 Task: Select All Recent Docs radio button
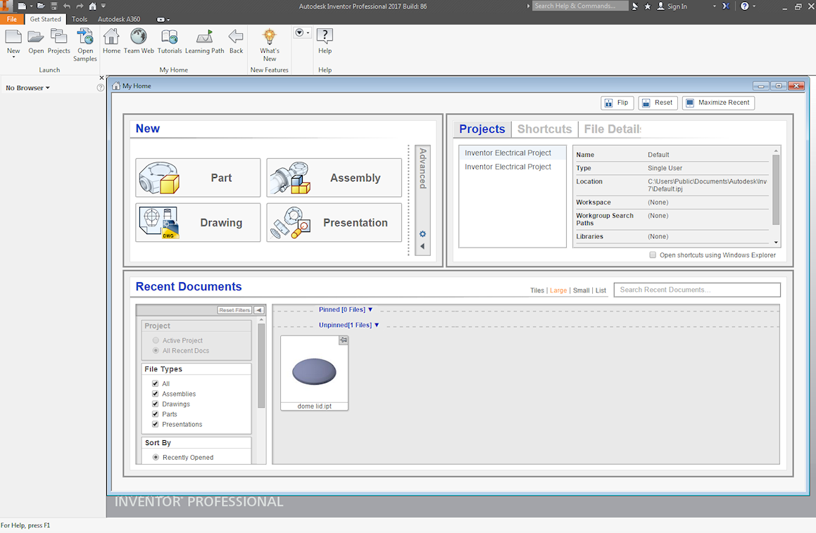(x=156, y=350)
